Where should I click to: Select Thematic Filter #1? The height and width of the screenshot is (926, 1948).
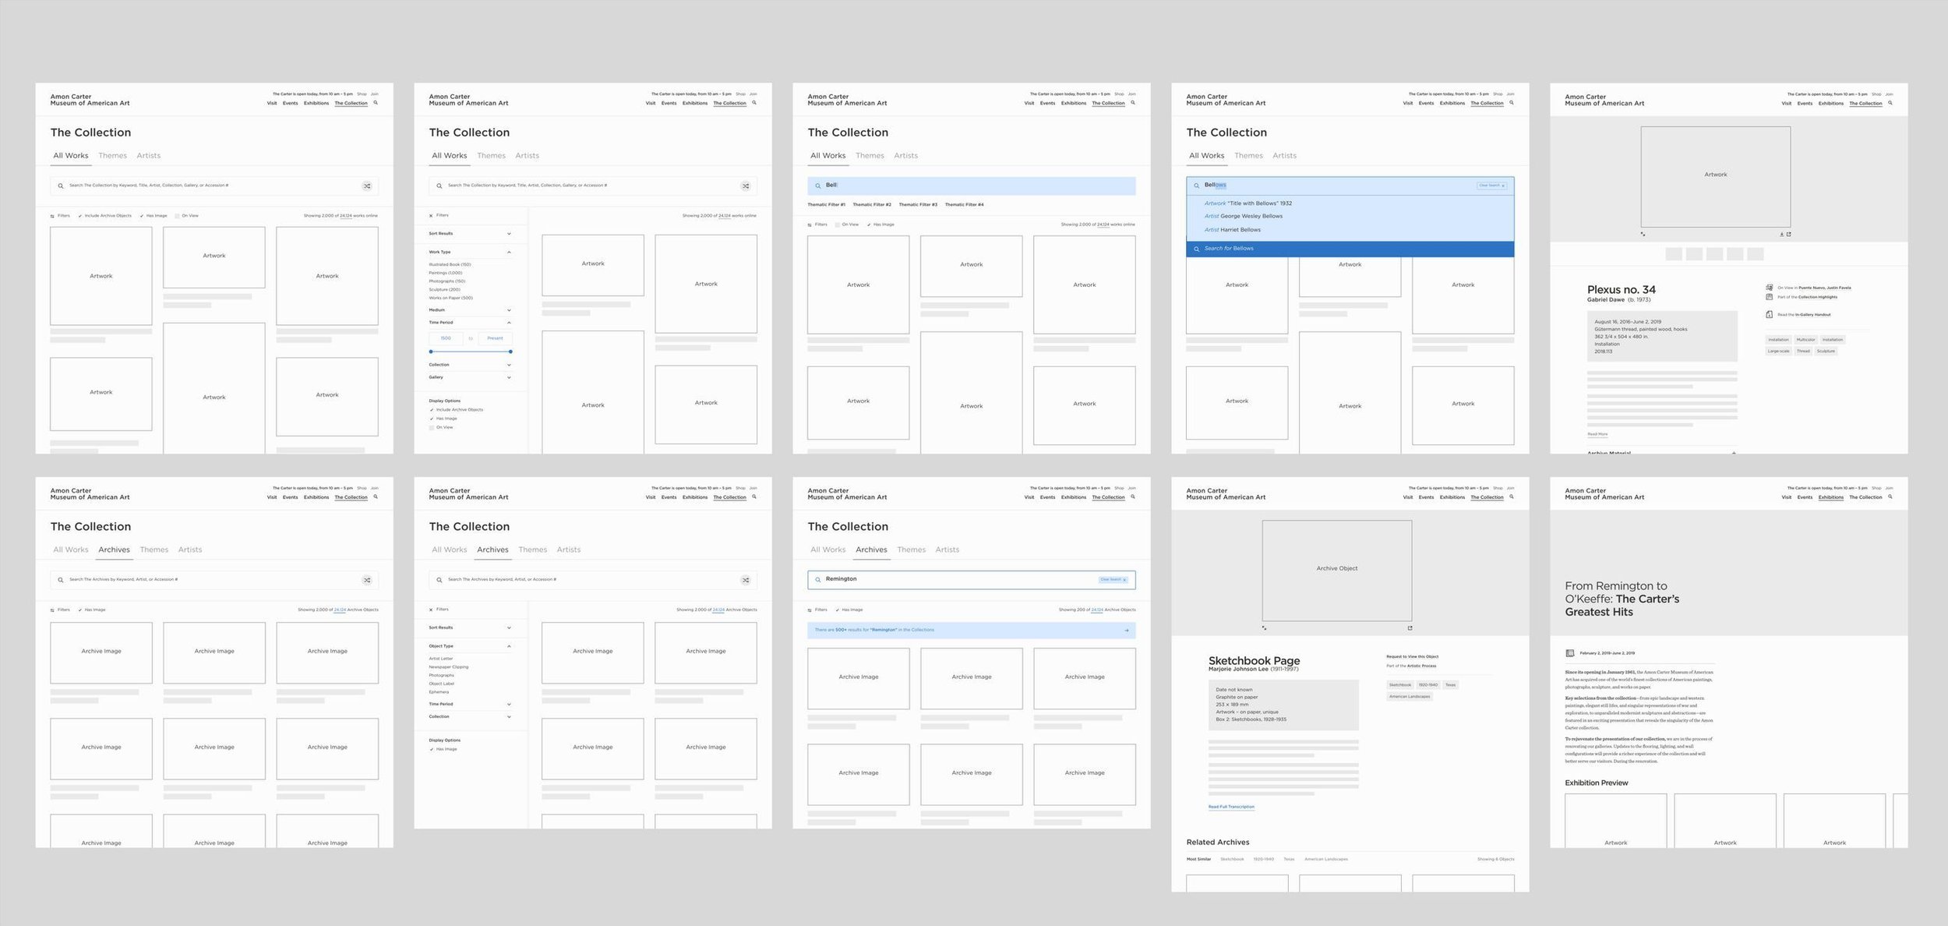tap(826, 205)
